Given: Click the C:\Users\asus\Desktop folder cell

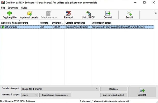Looking at the screenshot, I should (x=77, y=27).
